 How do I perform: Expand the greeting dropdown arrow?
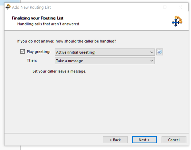pyautogui.click(x=152, y=52)
